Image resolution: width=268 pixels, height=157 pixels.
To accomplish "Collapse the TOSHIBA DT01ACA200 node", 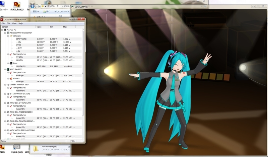I will pyautogui.click(x=5, y=103).
